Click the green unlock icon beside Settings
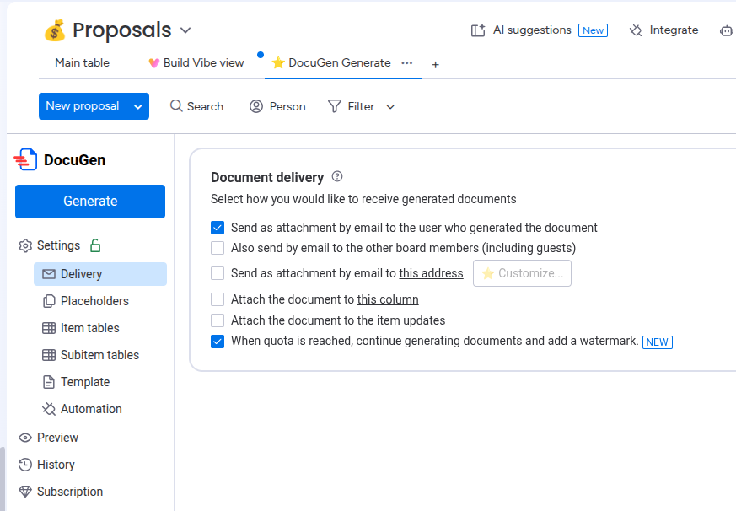736x511 pixels. pyautogui.click(x=95, y=245)
